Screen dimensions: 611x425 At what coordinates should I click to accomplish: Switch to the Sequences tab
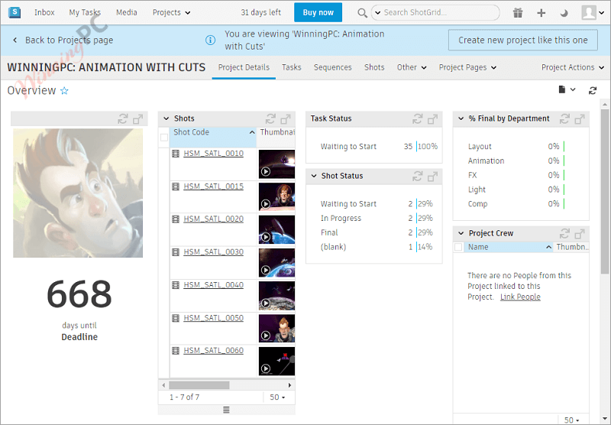[x=333, y=67]
